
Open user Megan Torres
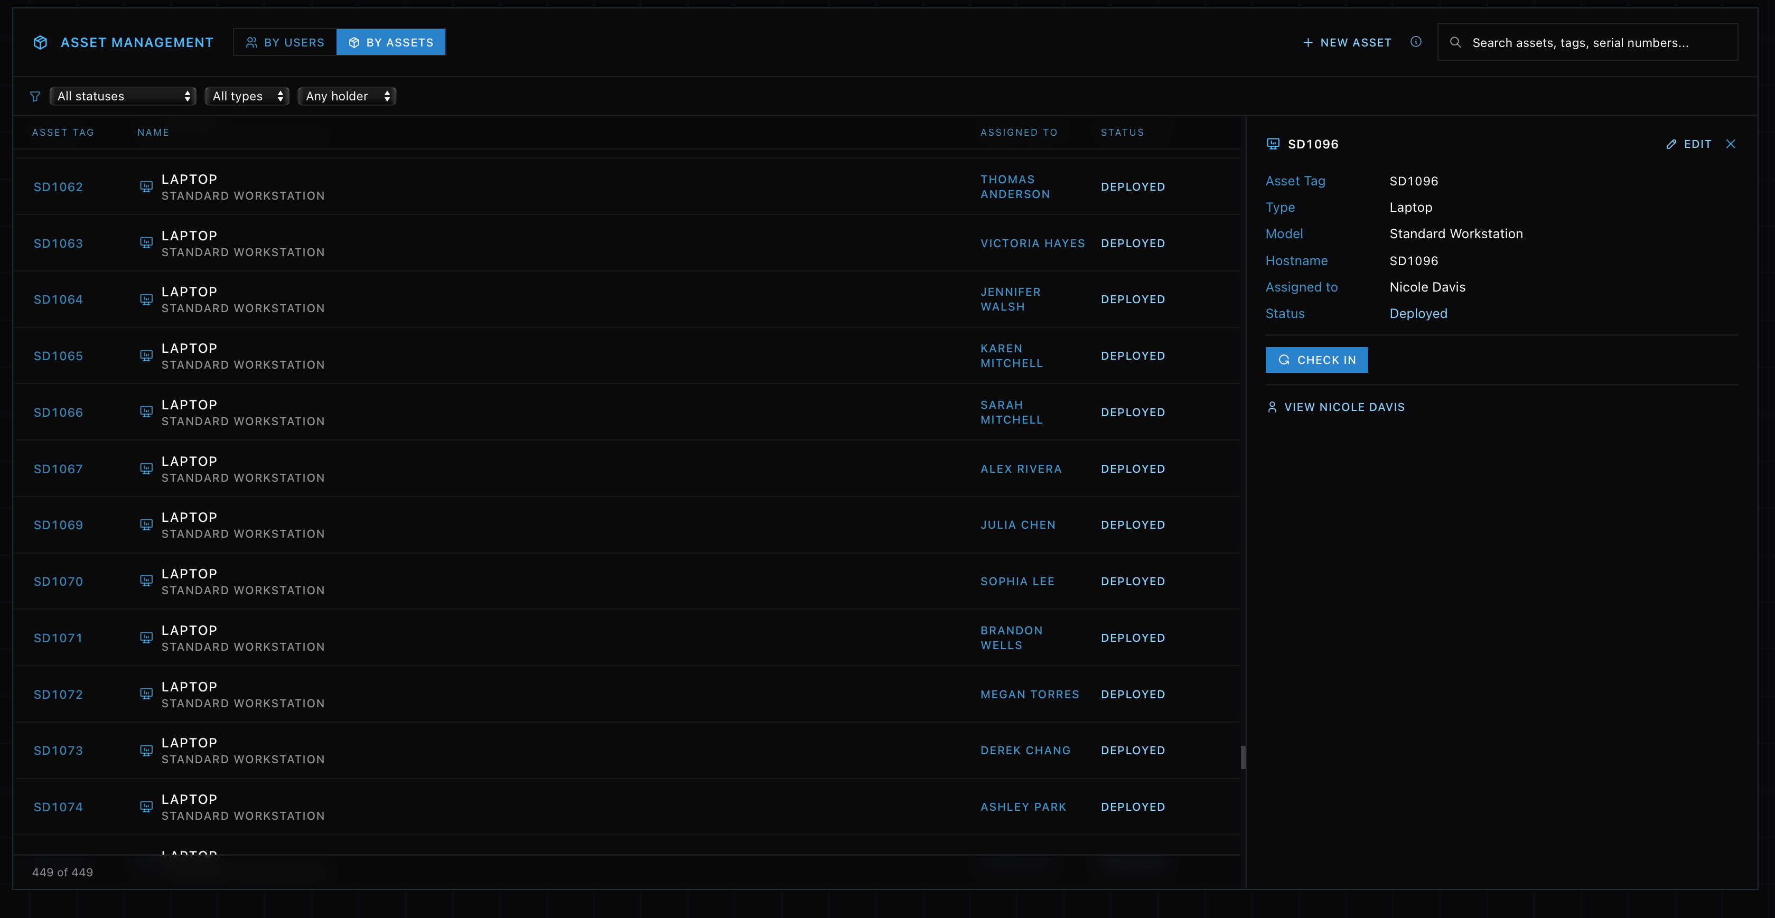coord(1030,695)
